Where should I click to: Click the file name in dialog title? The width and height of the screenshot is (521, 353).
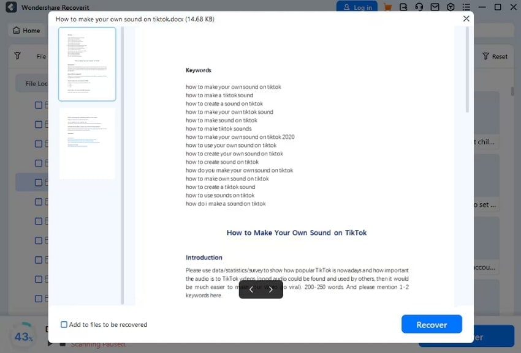[135, 19]
